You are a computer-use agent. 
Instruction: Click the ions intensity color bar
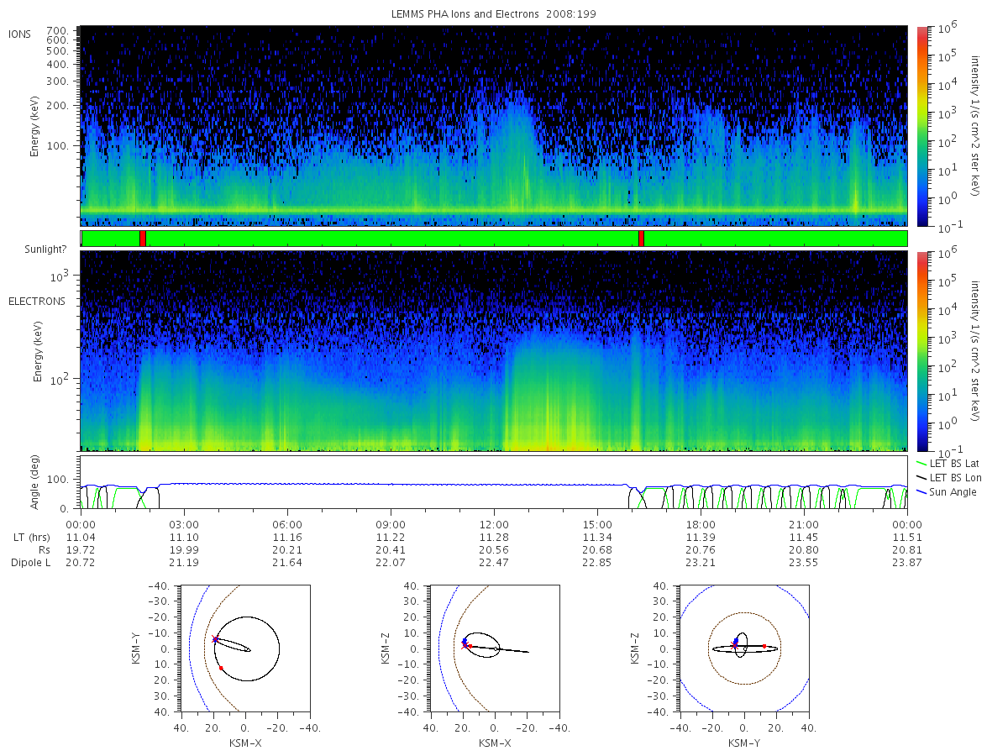point(921,127)
